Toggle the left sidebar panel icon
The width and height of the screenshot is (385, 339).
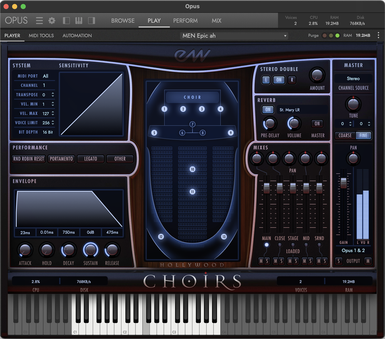pyautogui.click(x=66, y=20)
